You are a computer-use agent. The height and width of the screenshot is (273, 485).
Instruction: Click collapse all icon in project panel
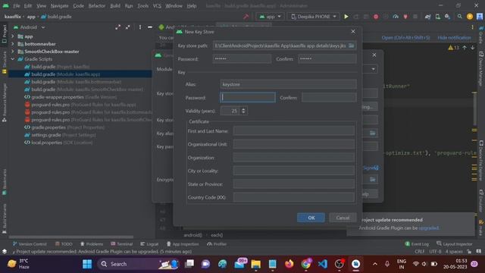pos(128,27)
